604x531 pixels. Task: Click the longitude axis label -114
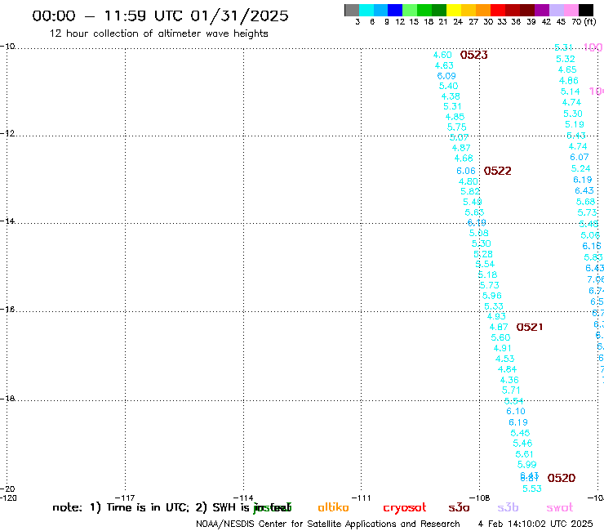pos(243,498)
